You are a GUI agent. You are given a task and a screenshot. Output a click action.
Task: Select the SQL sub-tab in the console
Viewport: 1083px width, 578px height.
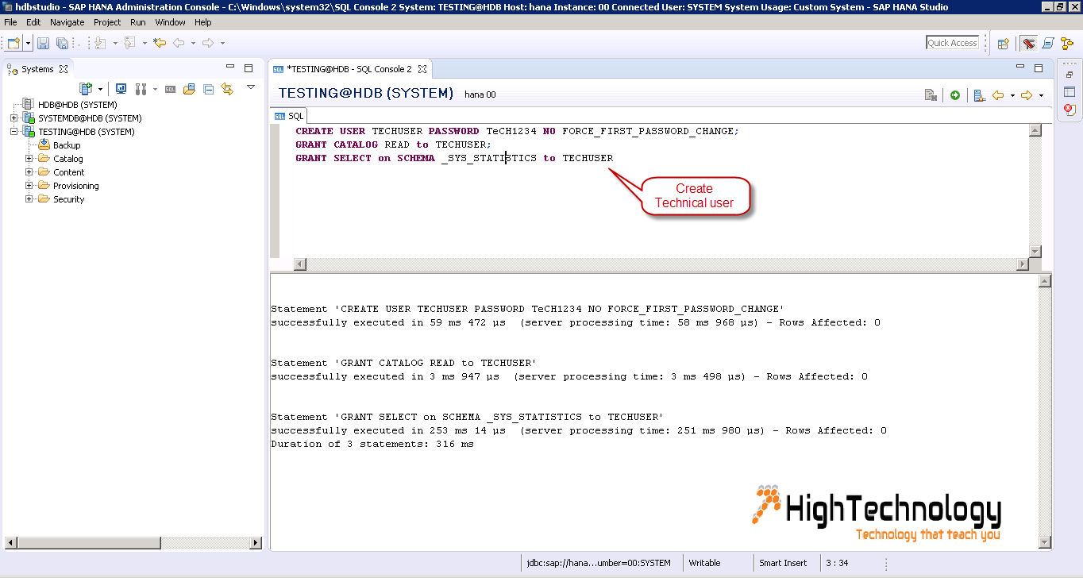290,116
